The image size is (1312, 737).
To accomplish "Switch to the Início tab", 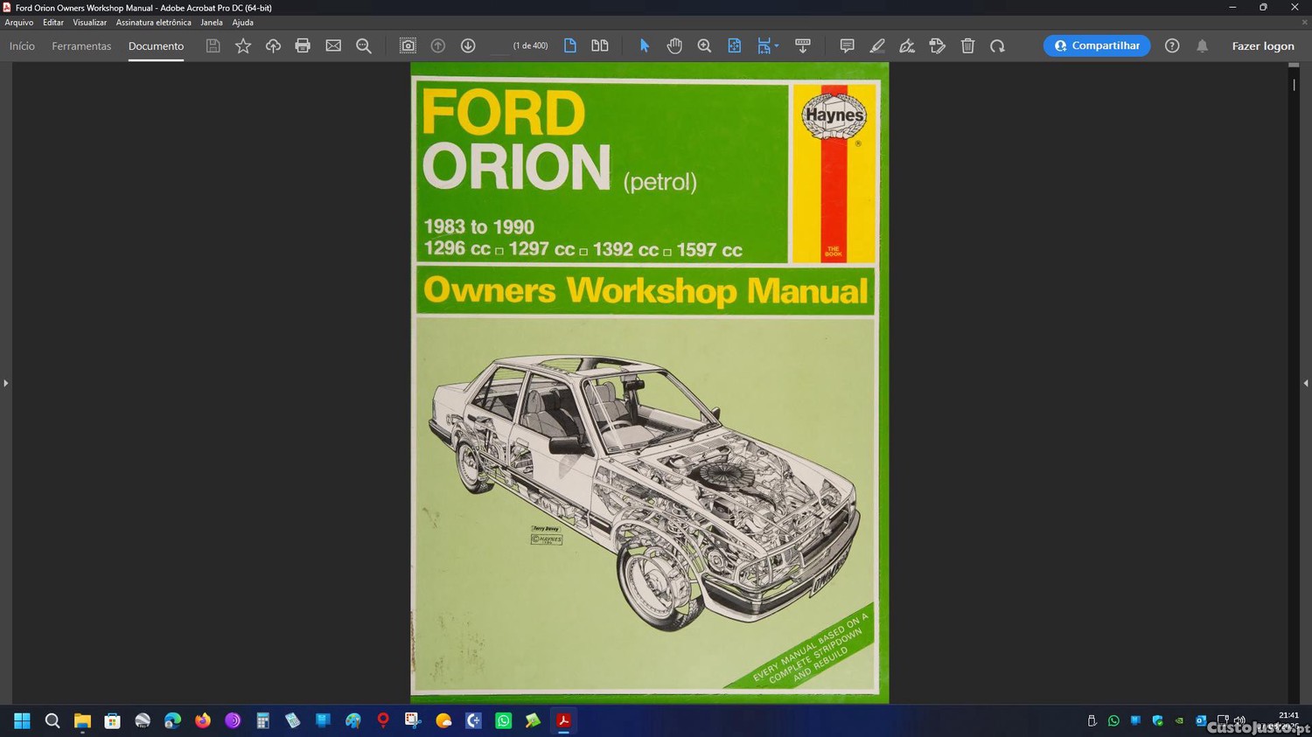I will pos(22,46).
